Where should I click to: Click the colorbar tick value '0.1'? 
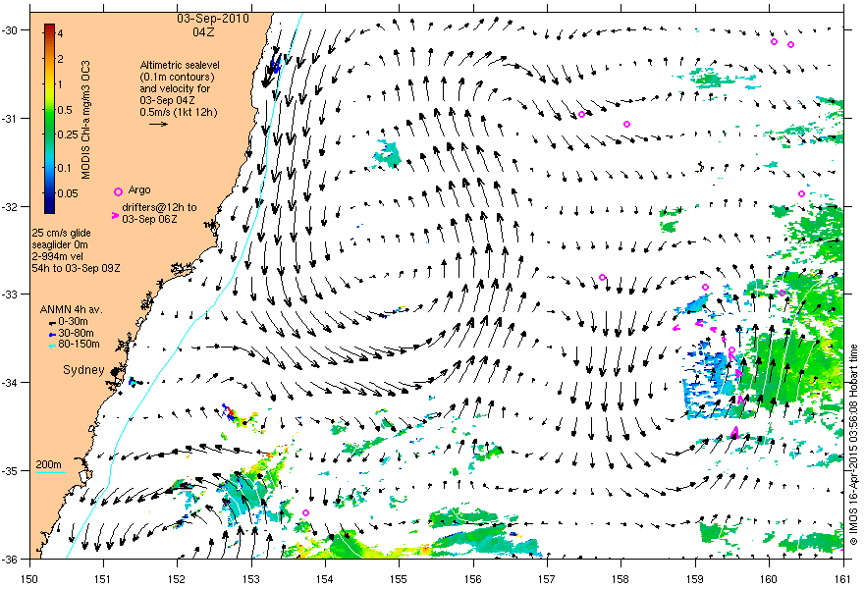coord(64,168)
